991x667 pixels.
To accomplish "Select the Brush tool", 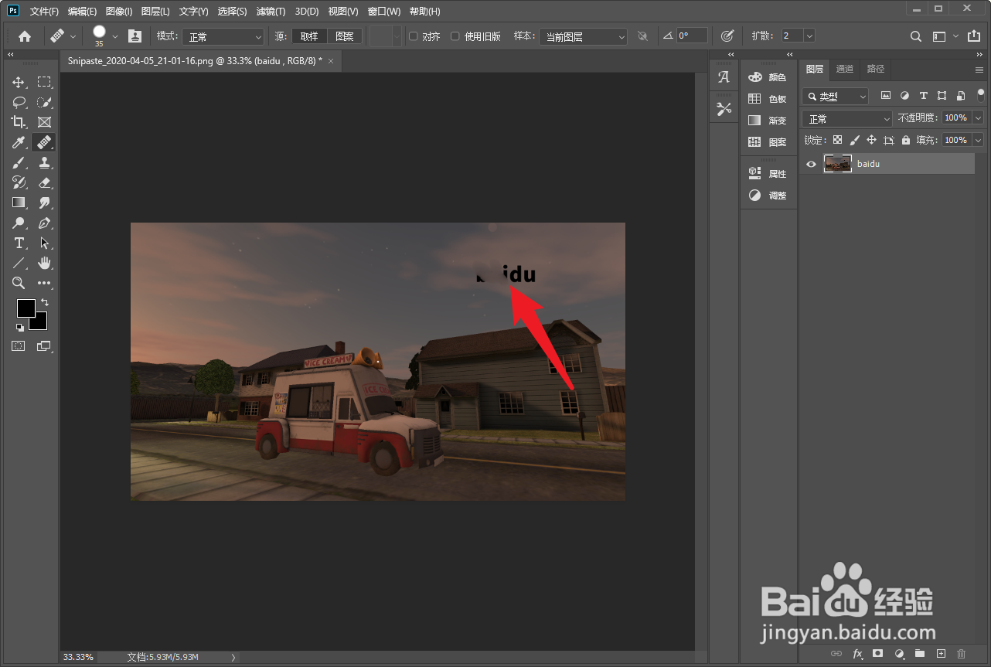I will click(x=19, y=162).
